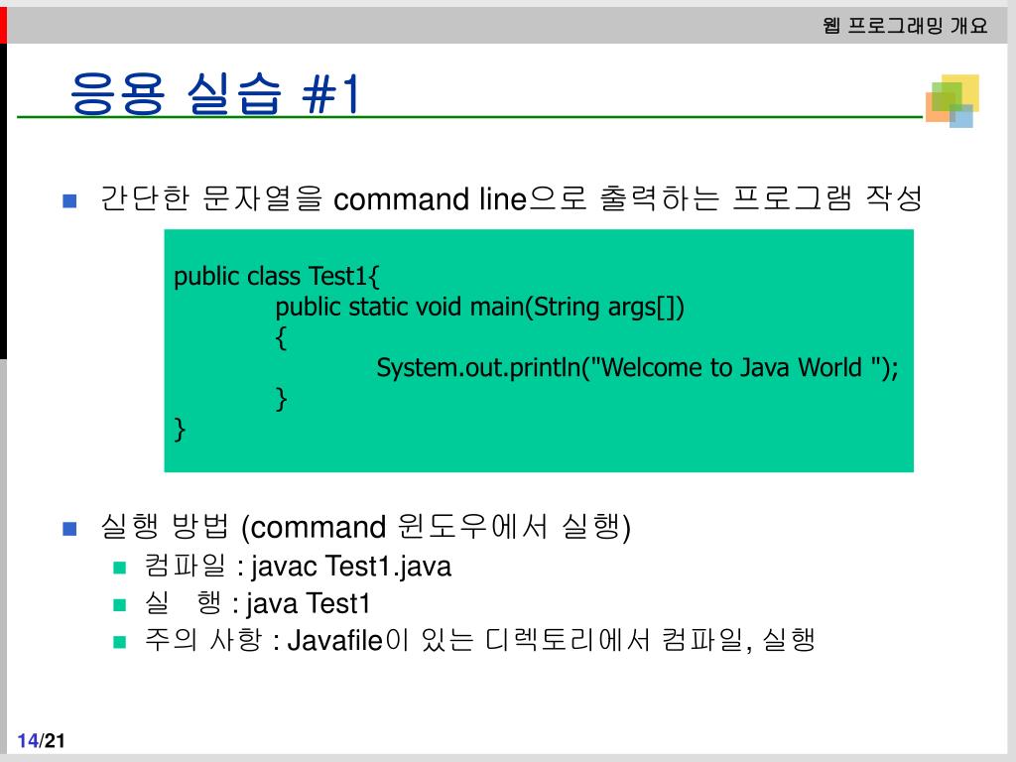The height and width of the screenshot is (762, 1016).
Task: Click the line '실 행 : java Test1'
Action: [x=257, y=603]
